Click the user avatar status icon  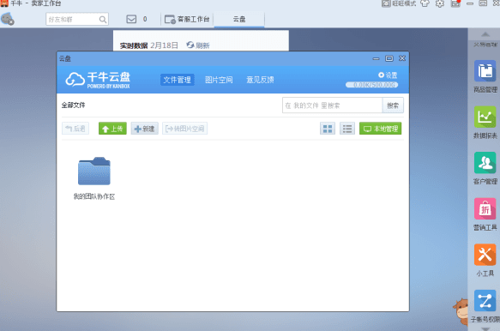pyautogui.click(x=8, y=19)
